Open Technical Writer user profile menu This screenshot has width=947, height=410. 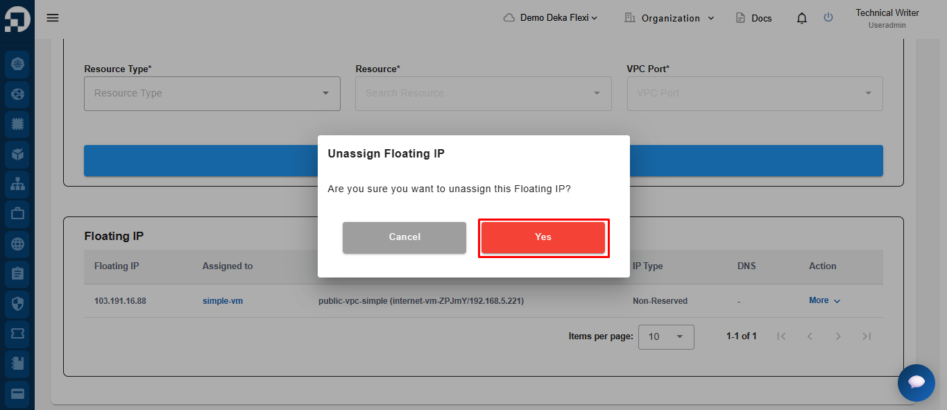point(887,18)
